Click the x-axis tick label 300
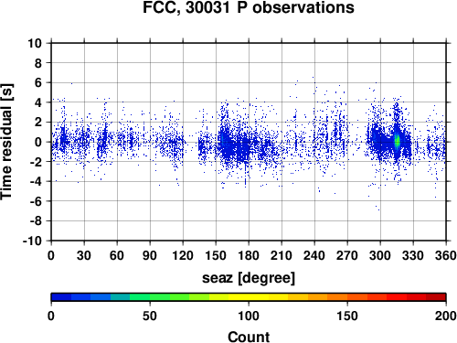 380,255
